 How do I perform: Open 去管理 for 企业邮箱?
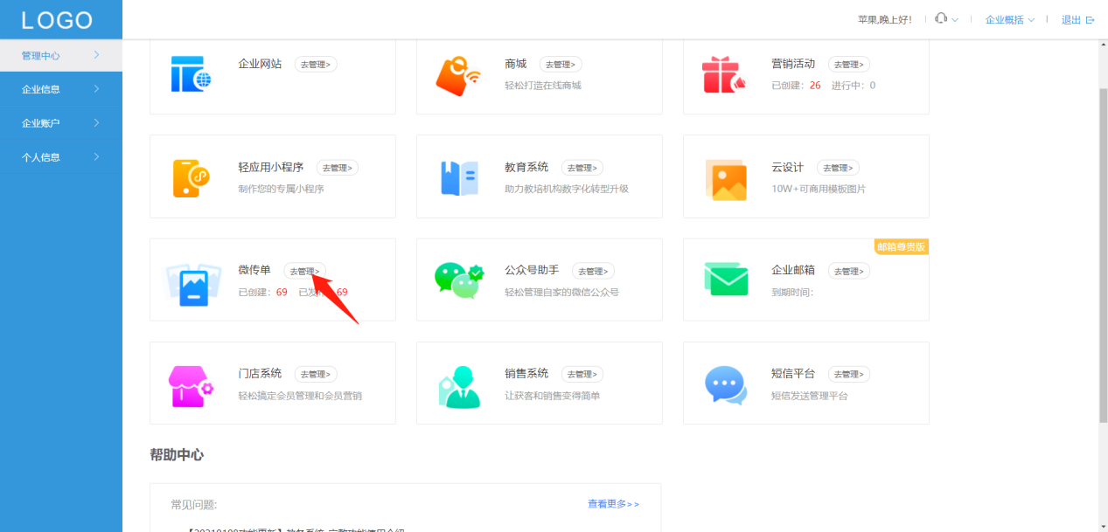(849, 271)
